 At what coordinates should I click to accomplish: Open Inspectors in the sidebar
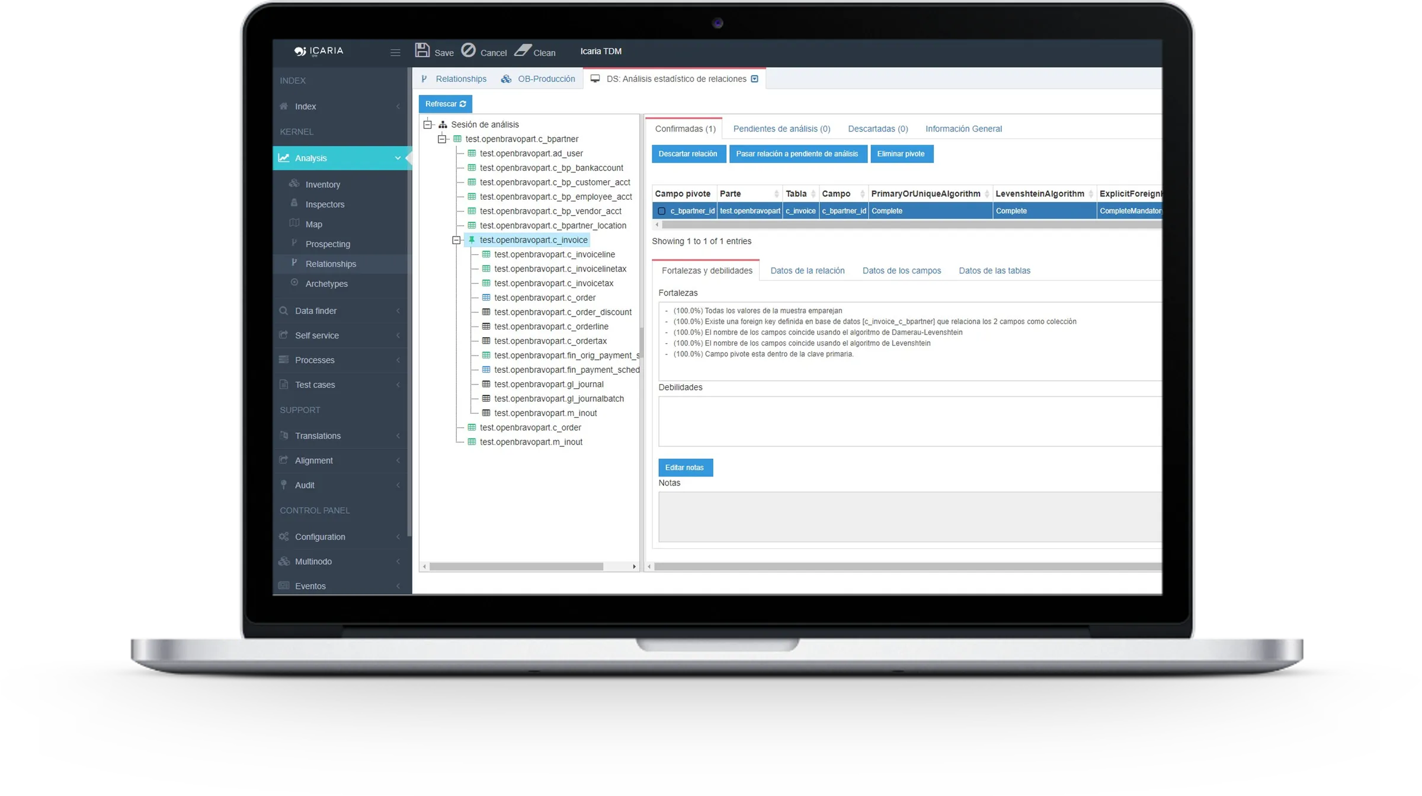point(325,204)
